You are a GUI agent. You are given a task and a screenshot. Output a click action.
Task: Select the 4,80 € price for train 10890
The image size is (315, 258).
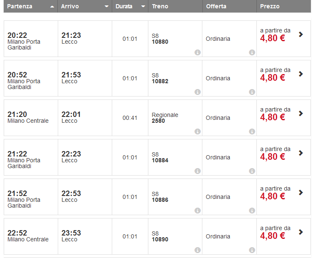click(273, 236)
